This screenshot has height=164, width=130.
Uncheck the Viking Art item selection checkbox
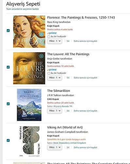[x=8, y=140]
